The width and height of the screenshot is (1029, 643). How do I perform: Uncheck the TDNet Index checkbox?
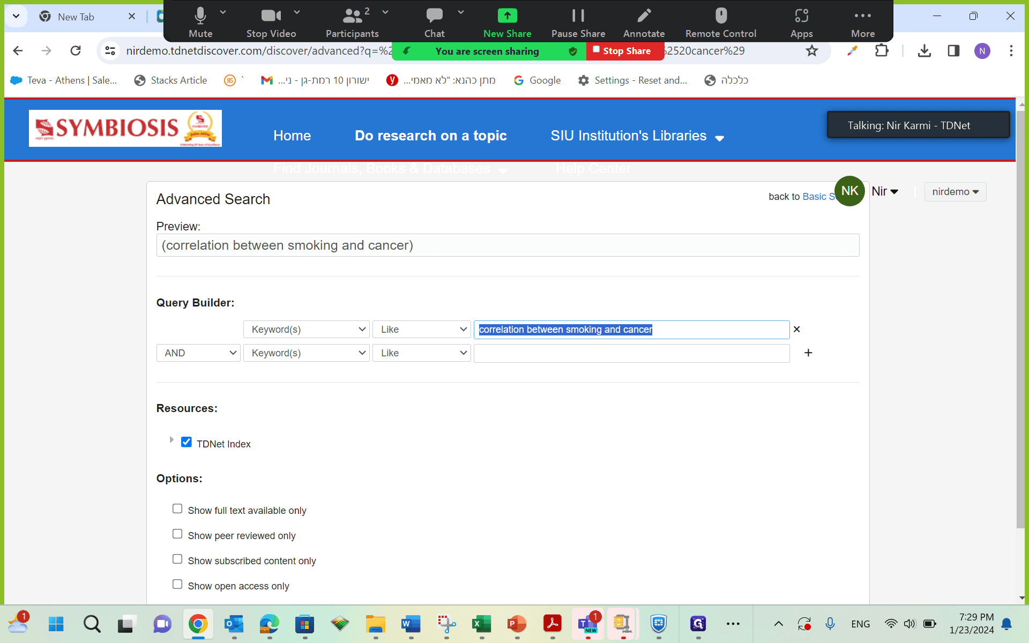[187, 443]
